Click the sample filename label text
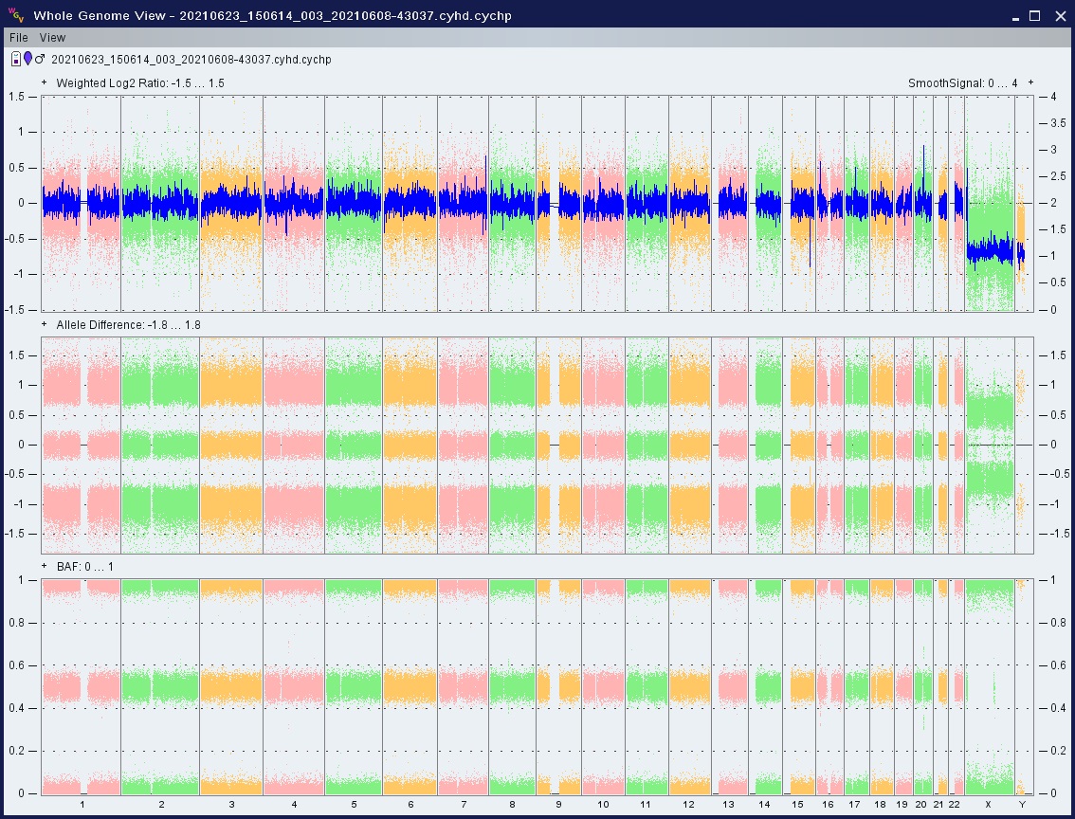1075x819 pixels. (191, 60)
